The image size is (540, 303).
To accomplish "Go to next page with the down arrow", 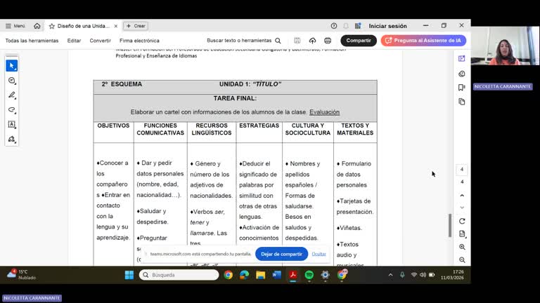I will coord(462,208).
